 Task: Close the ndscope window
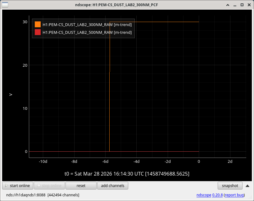pos(249,5)
